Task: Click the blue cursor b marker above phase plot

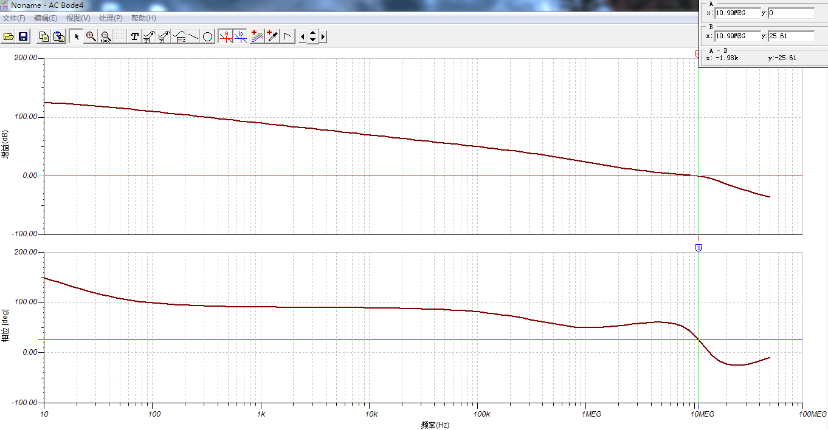Action: click(699, 248)
